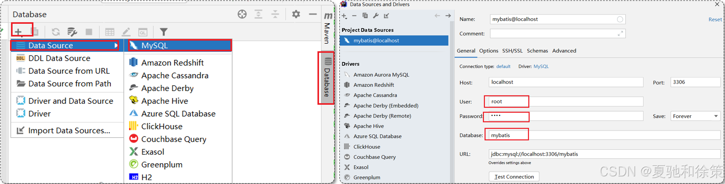
Task: Select Couchbase Query in the submenu
Action: pyautogui.click(x=179, y=139)
